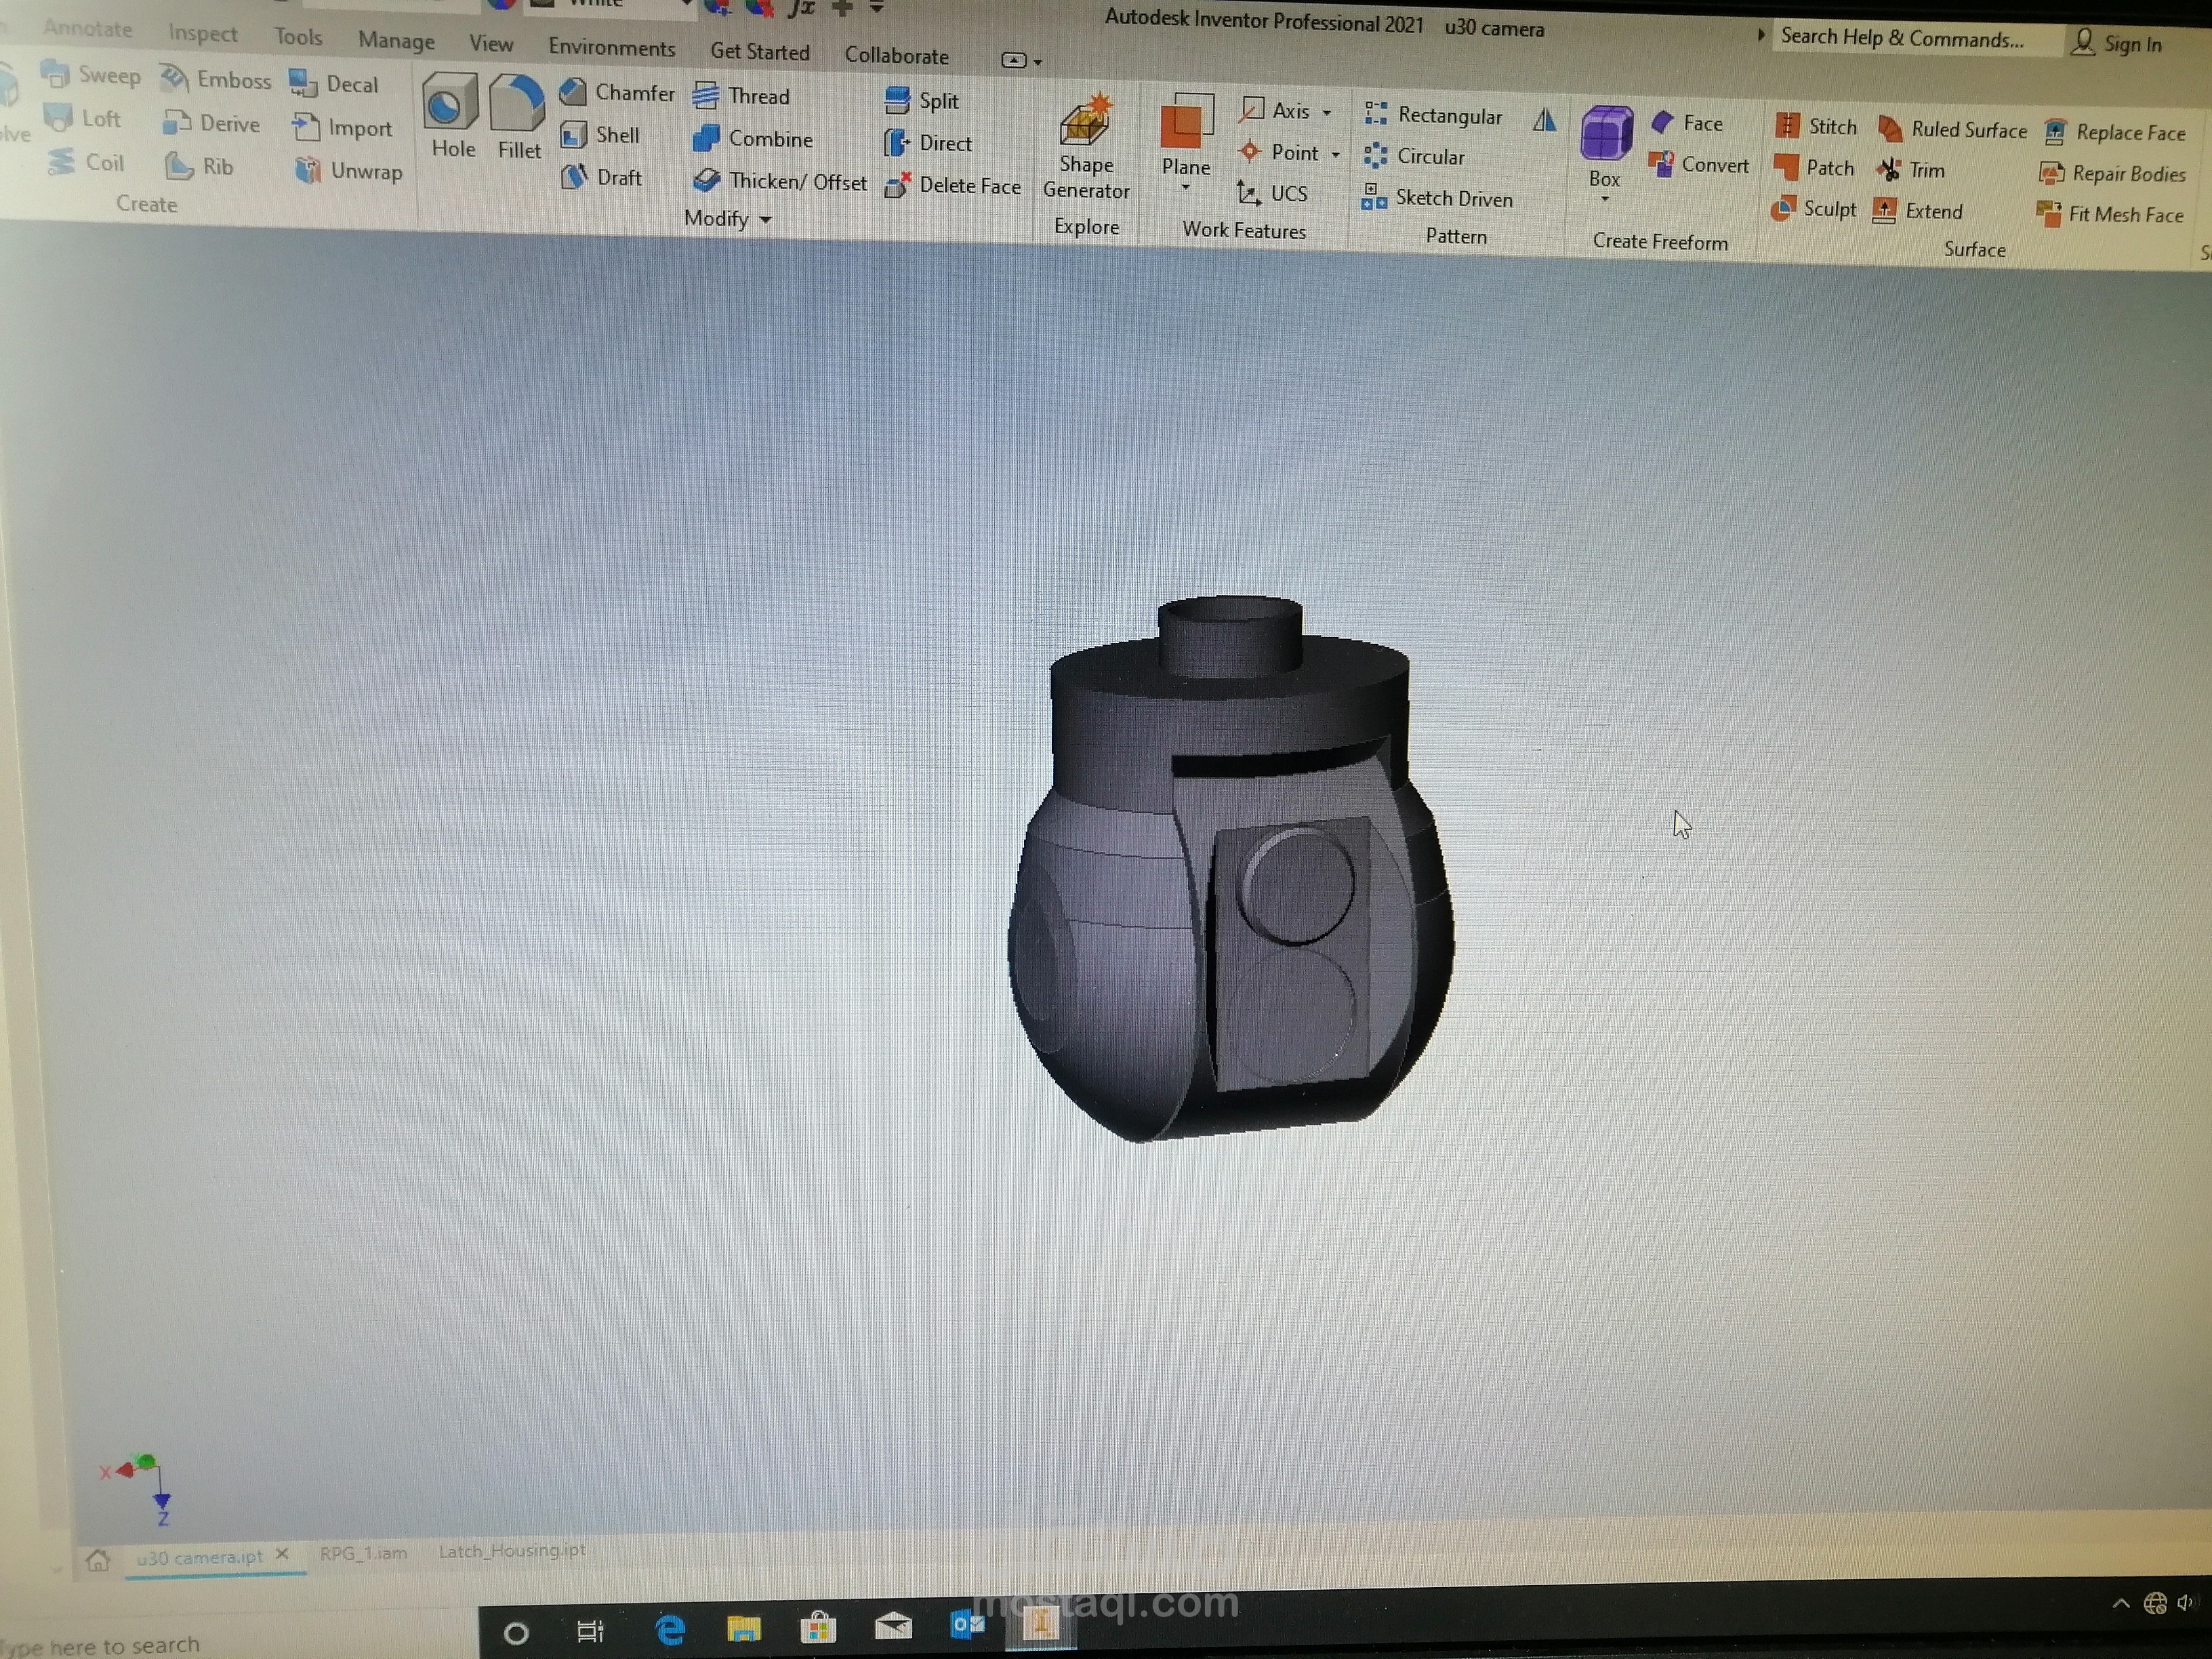The height and width of the screenshot is (1659, 2212).
Task: Expand the Box freeform dropdown
Action: point(1604,198)
